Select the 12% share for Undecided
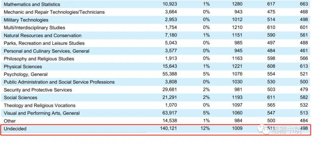The height and width of the screenshot is (144, 312). [205, 129]
